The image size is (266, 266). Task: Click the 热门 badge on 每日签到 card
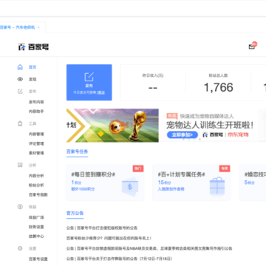tap(138, 168)
